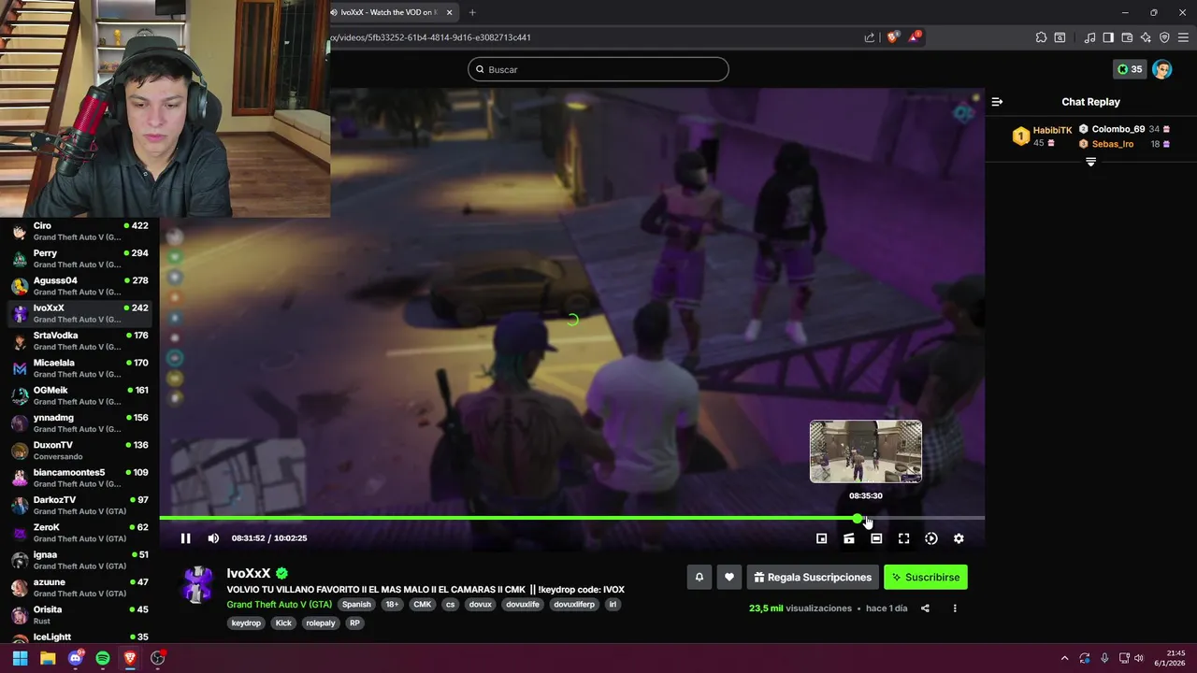Open Leo AI sparkle icon
1197x673 pixels.
(1146, 37)
